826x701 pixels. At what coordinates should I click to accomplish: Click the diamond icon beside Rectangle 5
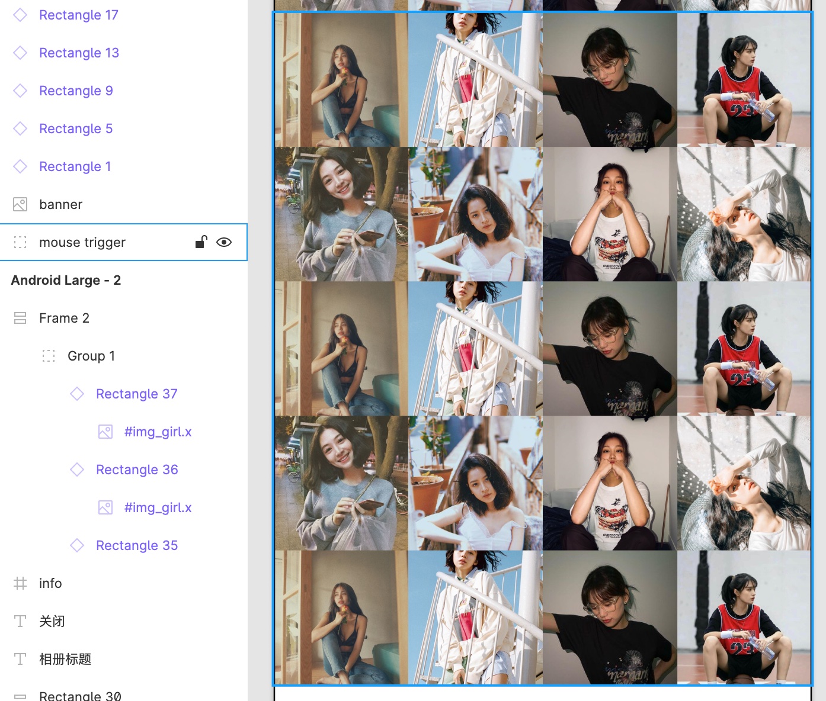(20, 128)
